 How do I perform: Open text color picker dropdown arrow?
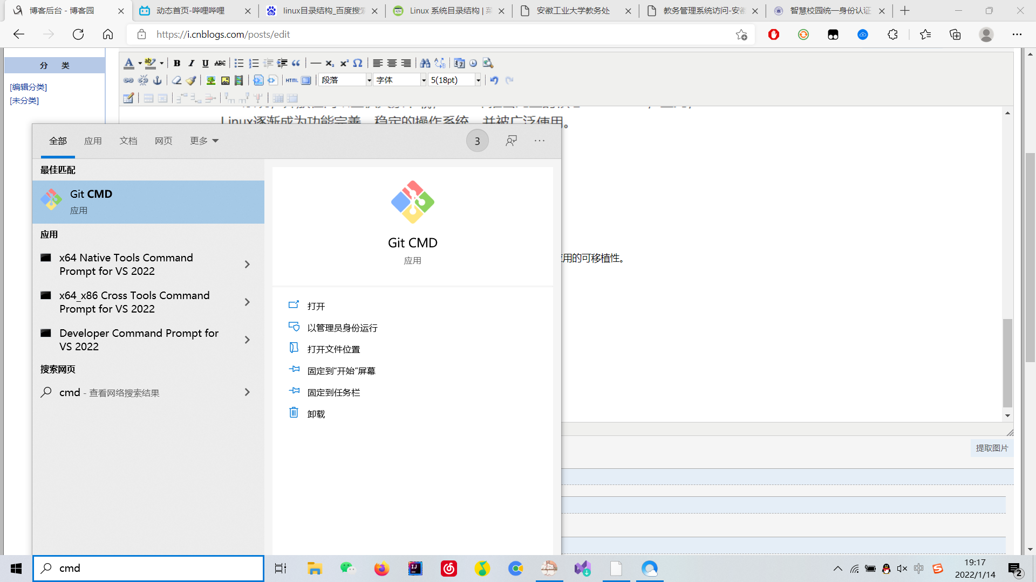[140, 63]
